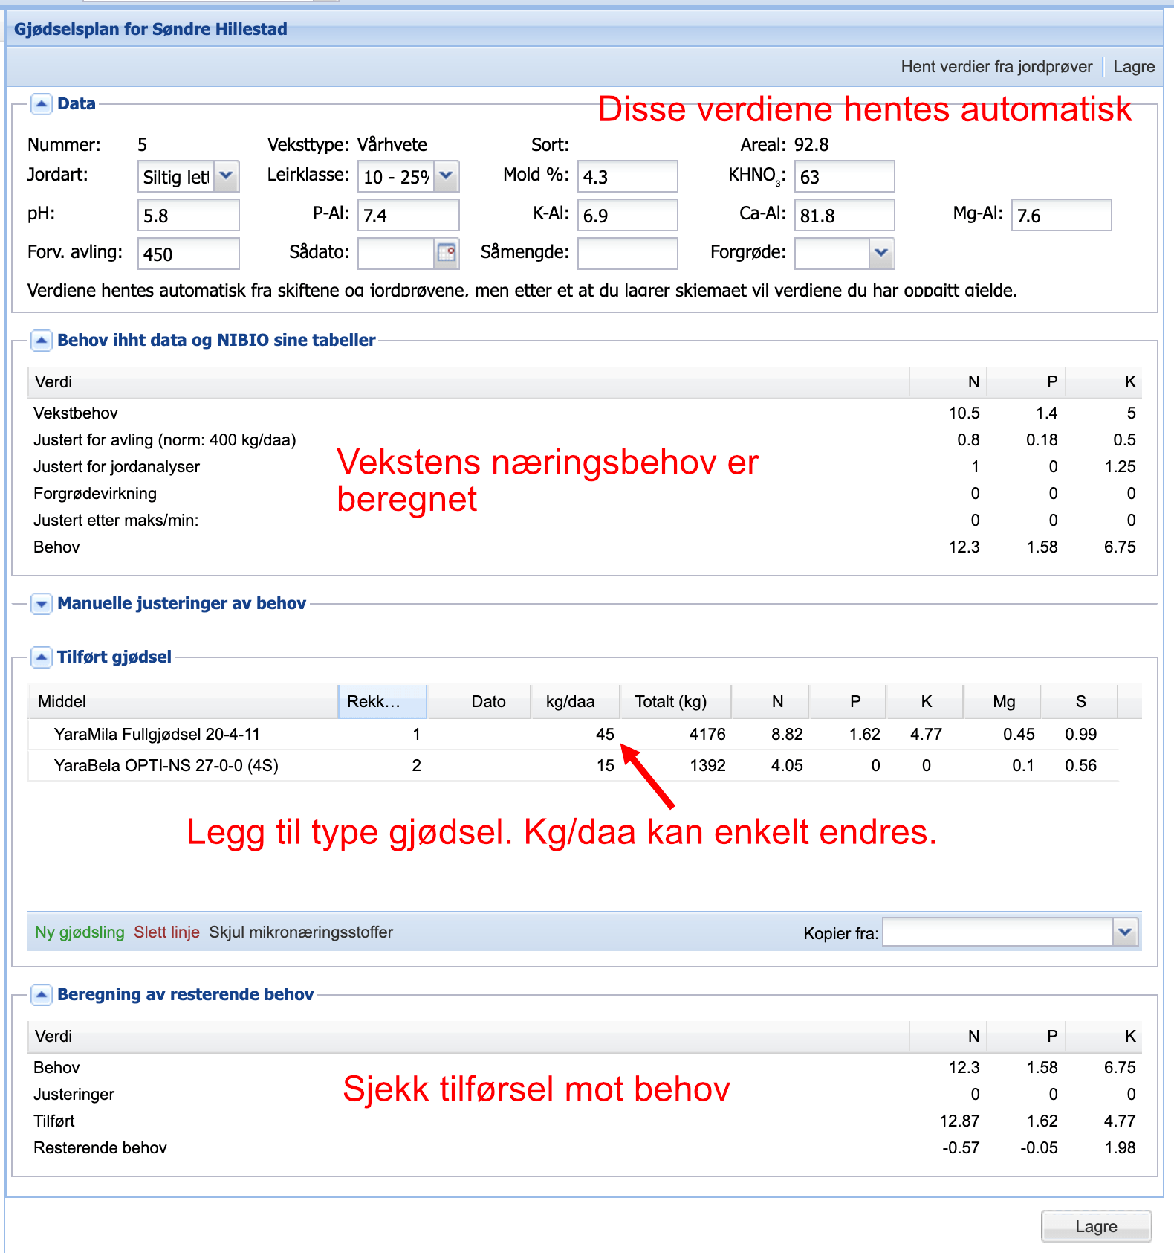Click kg/daa value 15 for YaraBela
Viewport: 1174px width, 1253px height.
click(605, 766)
